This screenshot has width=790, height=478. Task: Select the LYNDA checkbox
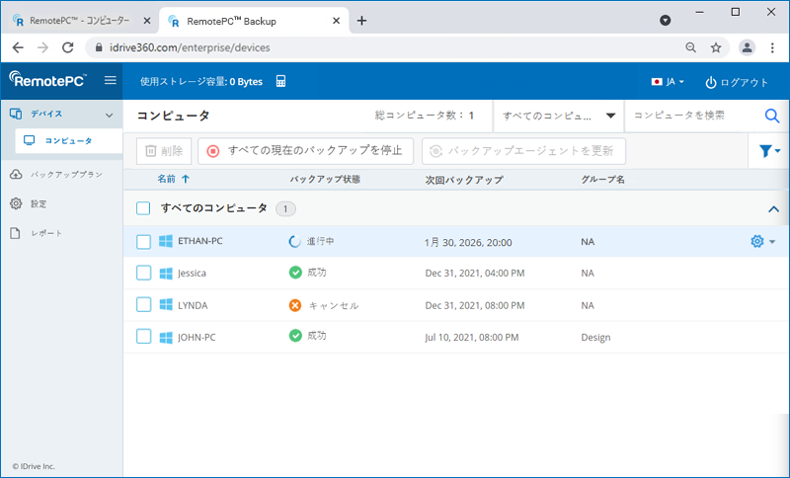pyautogui.click(x=143, y=305)
